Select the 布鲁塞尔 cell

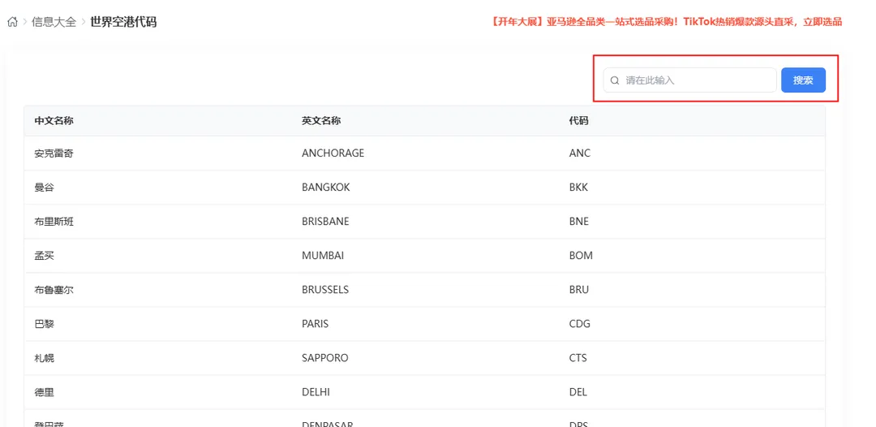(54, 290)
